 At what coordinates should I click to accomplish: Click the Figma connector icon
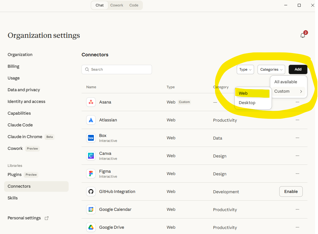(x=91, y=174)
